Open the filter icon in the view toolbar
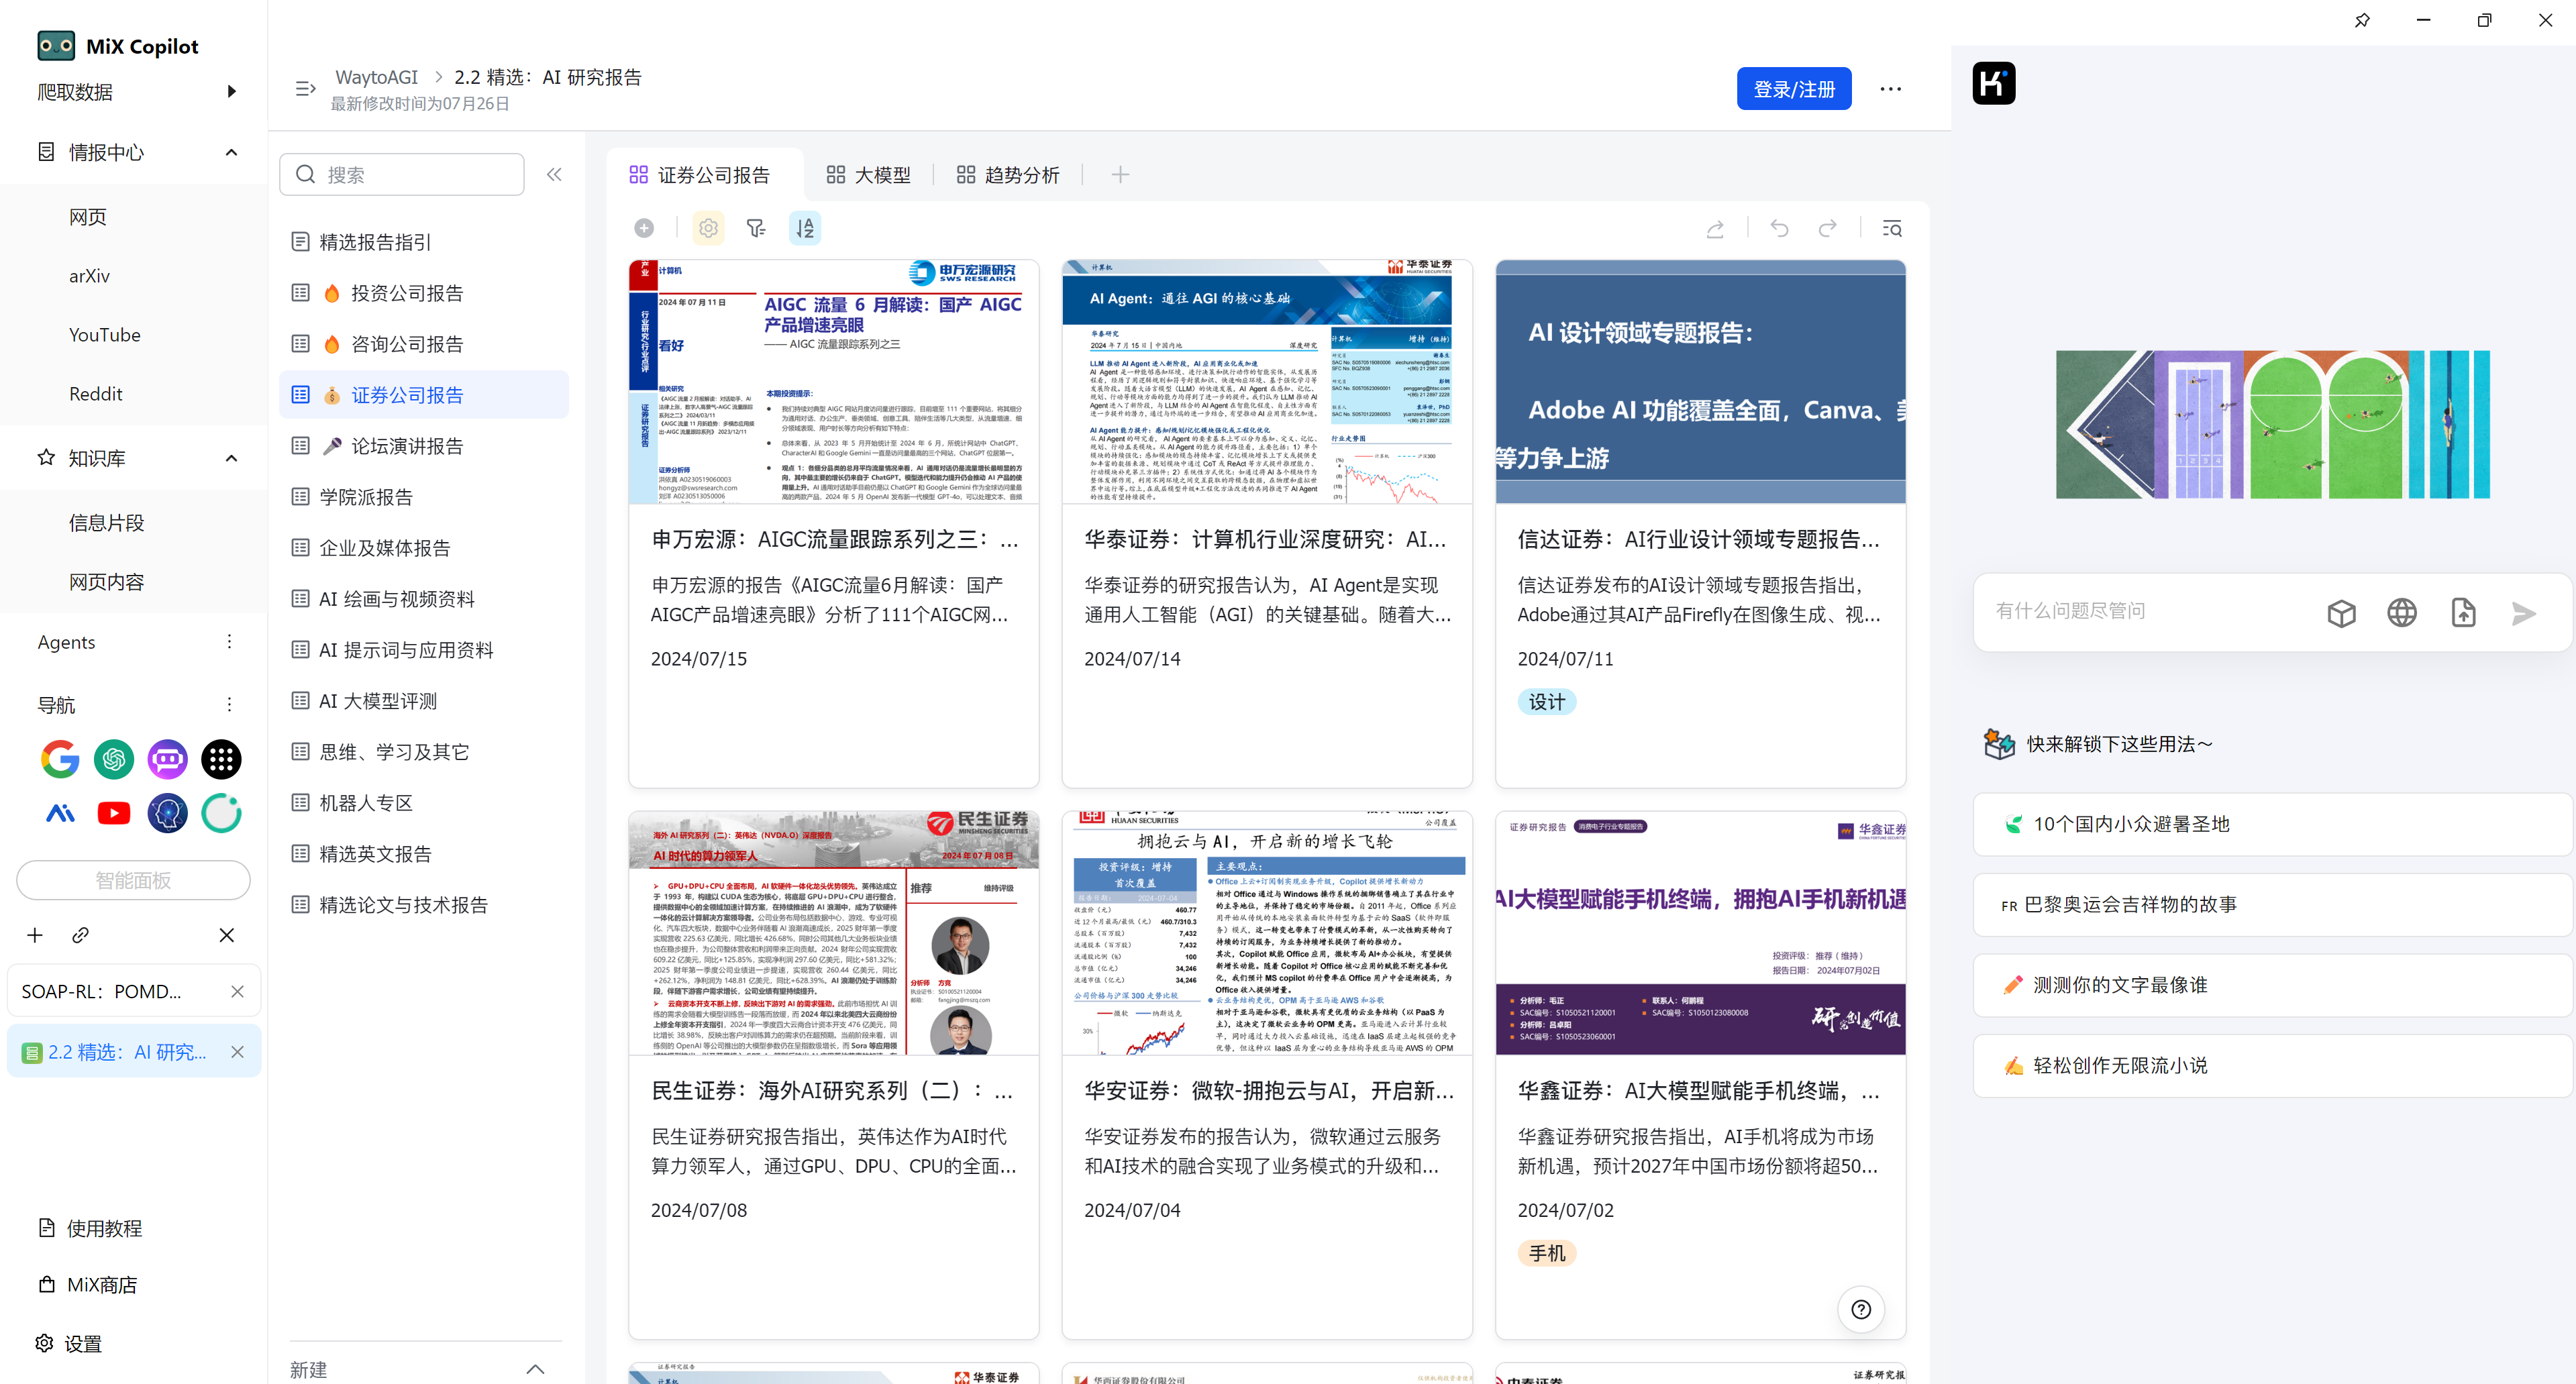The image size is (2576, 1384). [756, 228]
